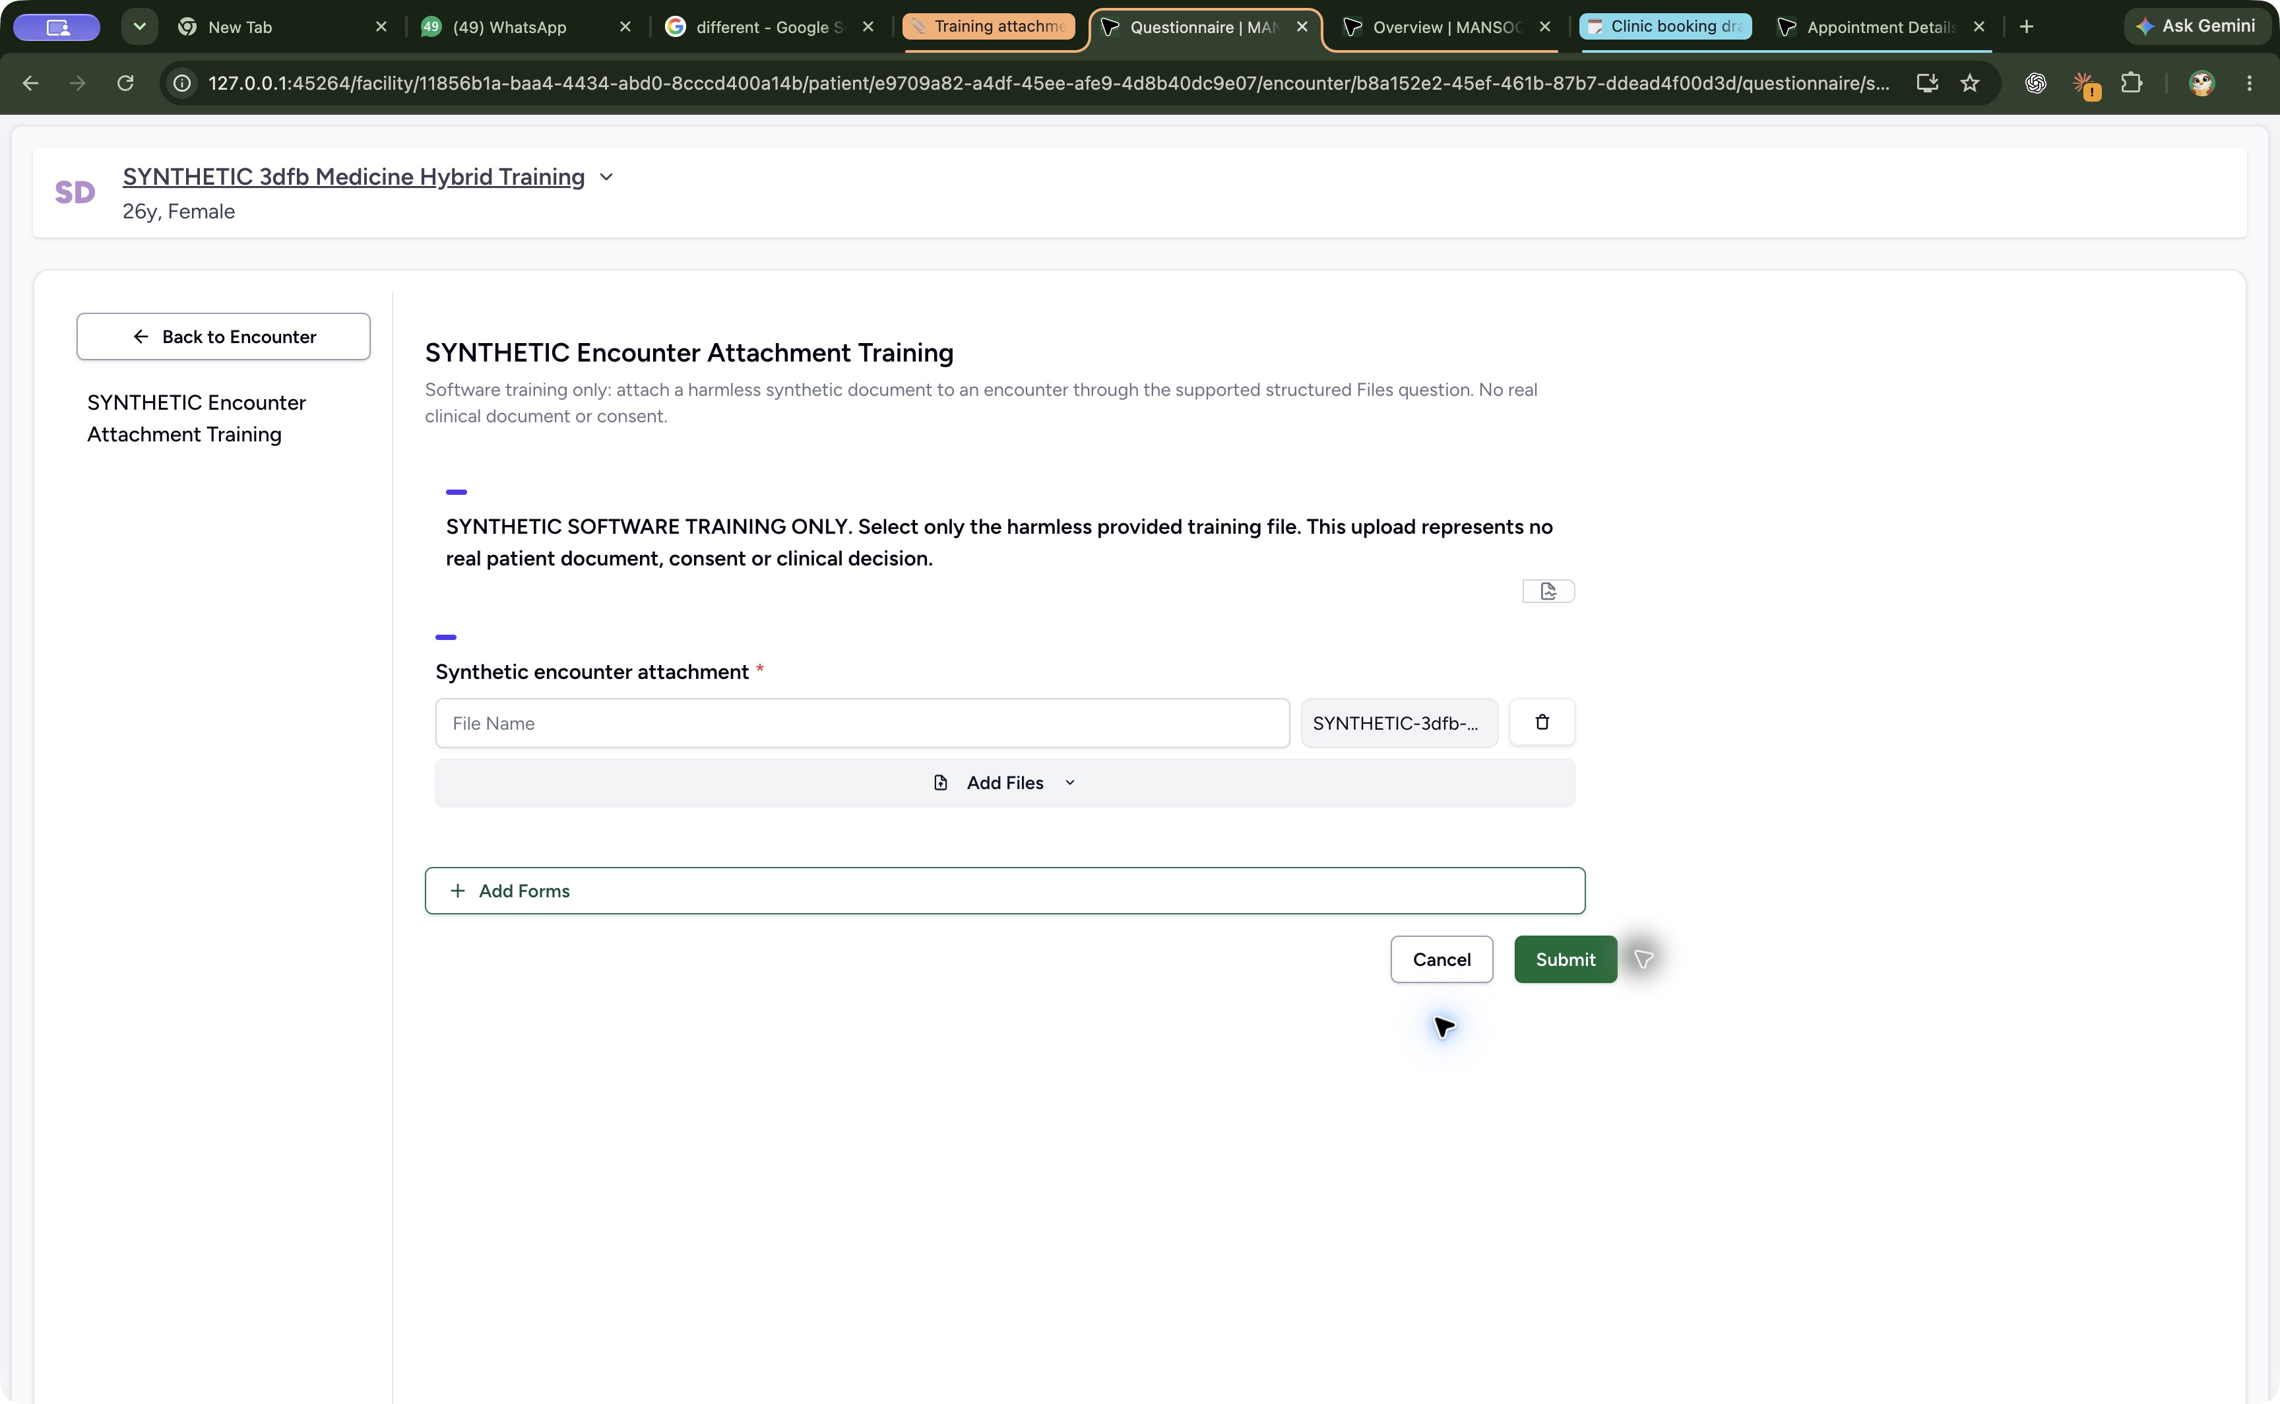Click the user profile avatar in toolbar
Screen dimensions: 2280x1404
pos(2202,84)
